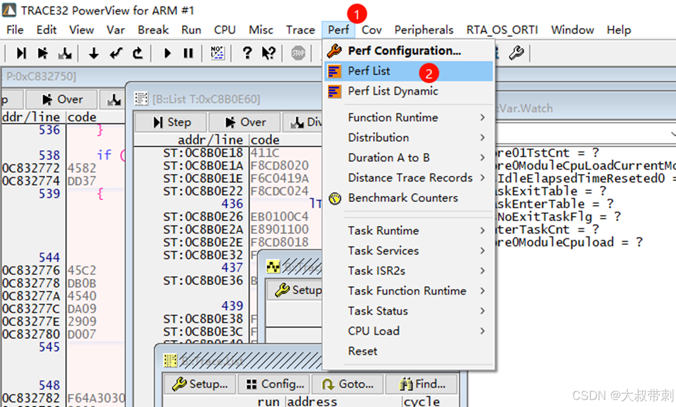
Task: Click the Perf Configuration wrench icon
Action: pos(335,51)
